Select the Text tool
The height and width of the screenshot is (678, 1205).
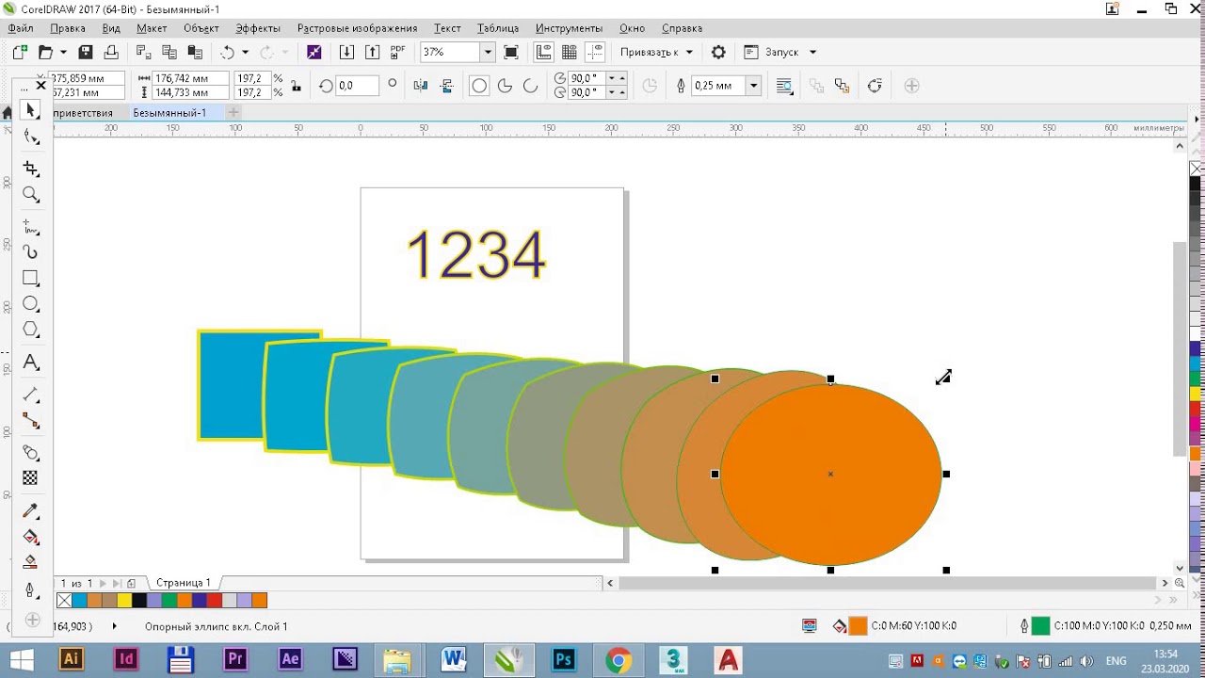click(30, 363)
